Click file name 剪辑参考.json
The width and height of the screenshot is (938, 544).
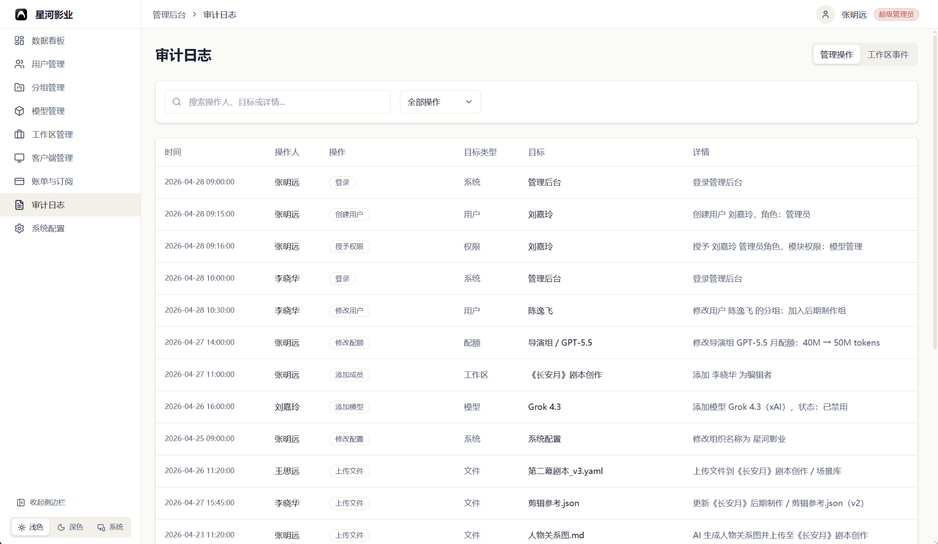coord(553,503)
